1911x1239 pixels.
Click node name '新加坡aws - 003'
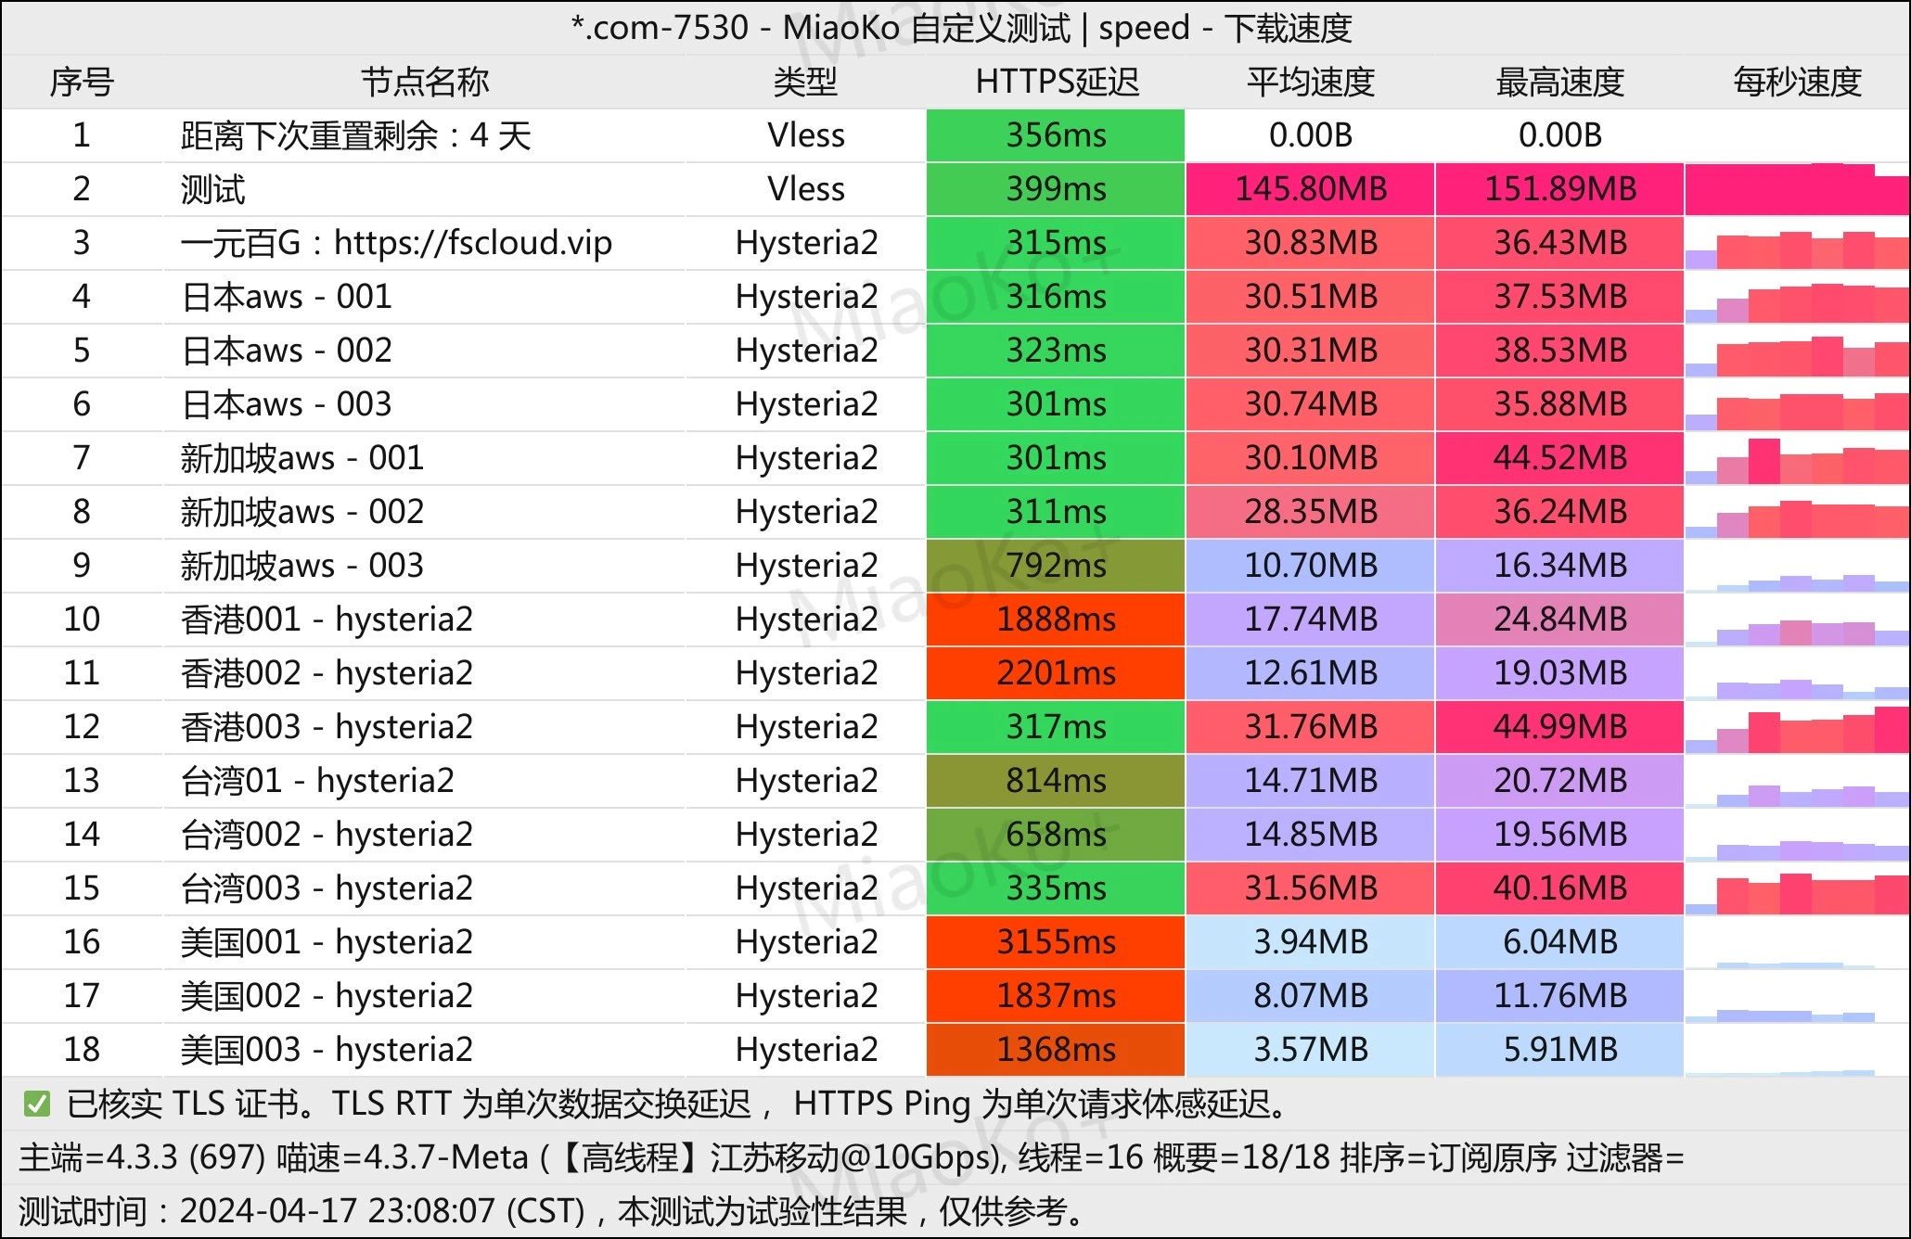click(x=302, y=567)
